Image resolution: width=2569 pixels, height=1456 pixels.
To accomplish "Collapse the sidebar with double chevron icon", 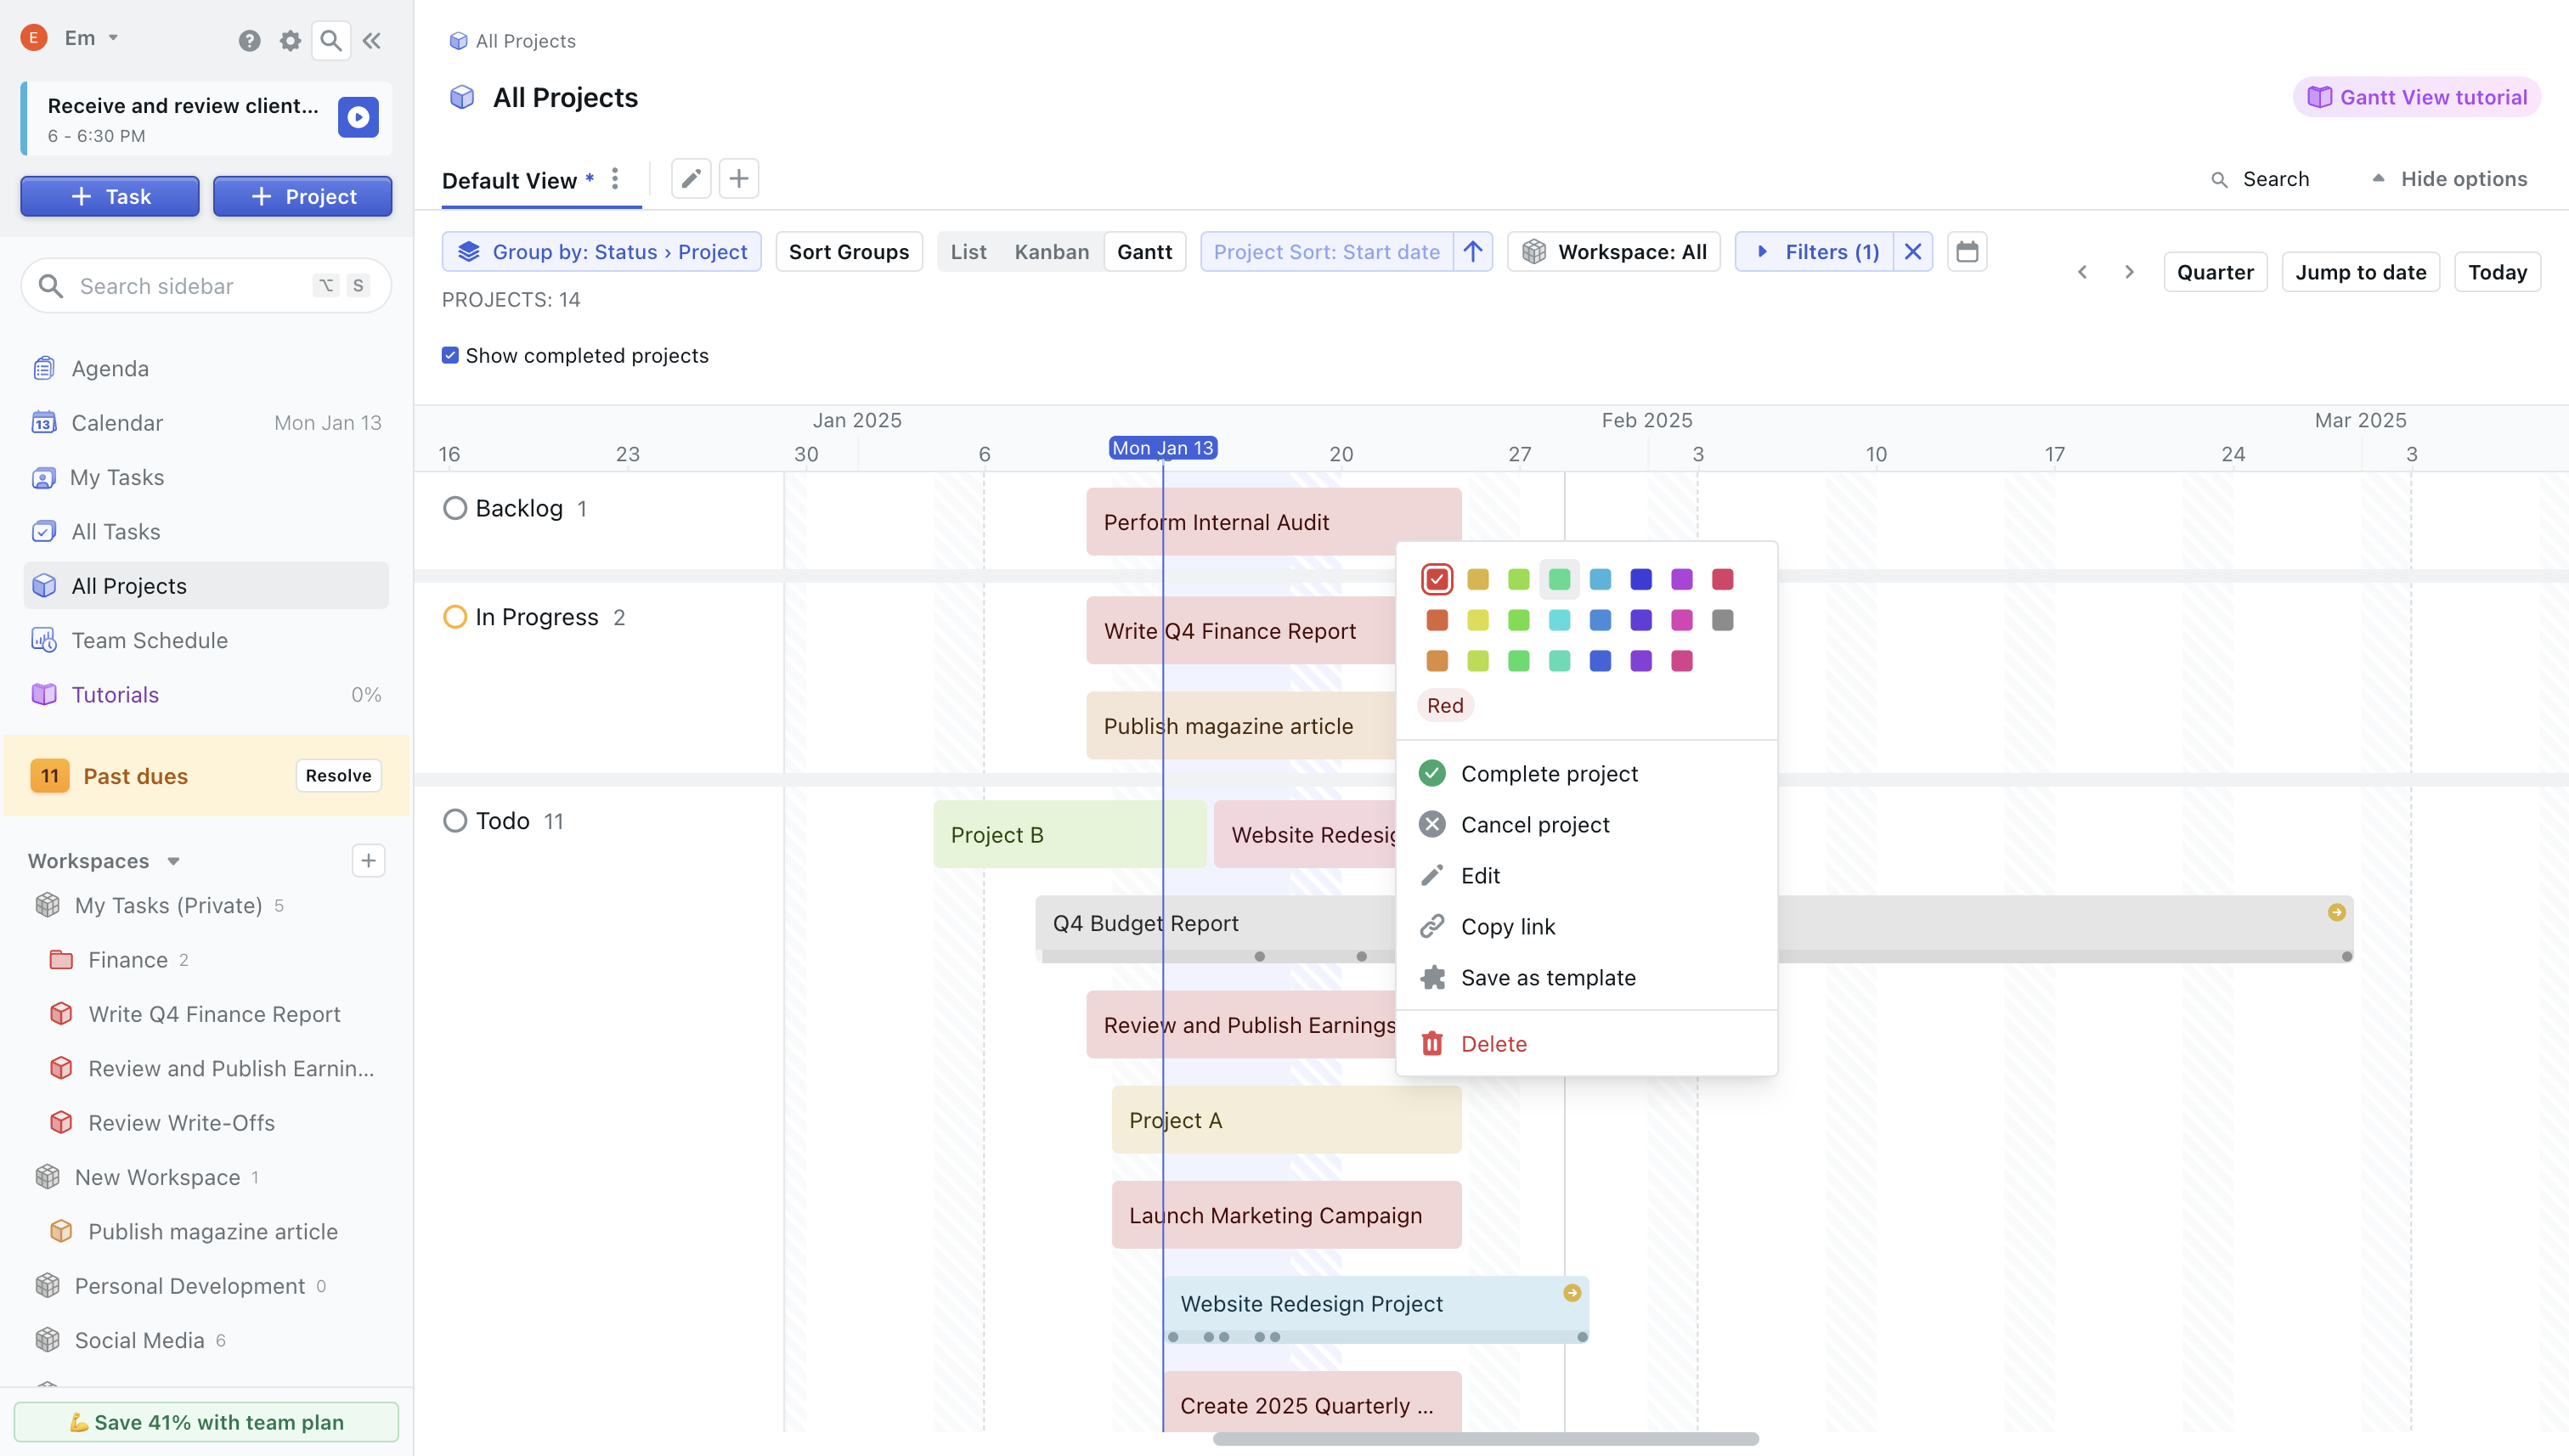I will [372, 40].
